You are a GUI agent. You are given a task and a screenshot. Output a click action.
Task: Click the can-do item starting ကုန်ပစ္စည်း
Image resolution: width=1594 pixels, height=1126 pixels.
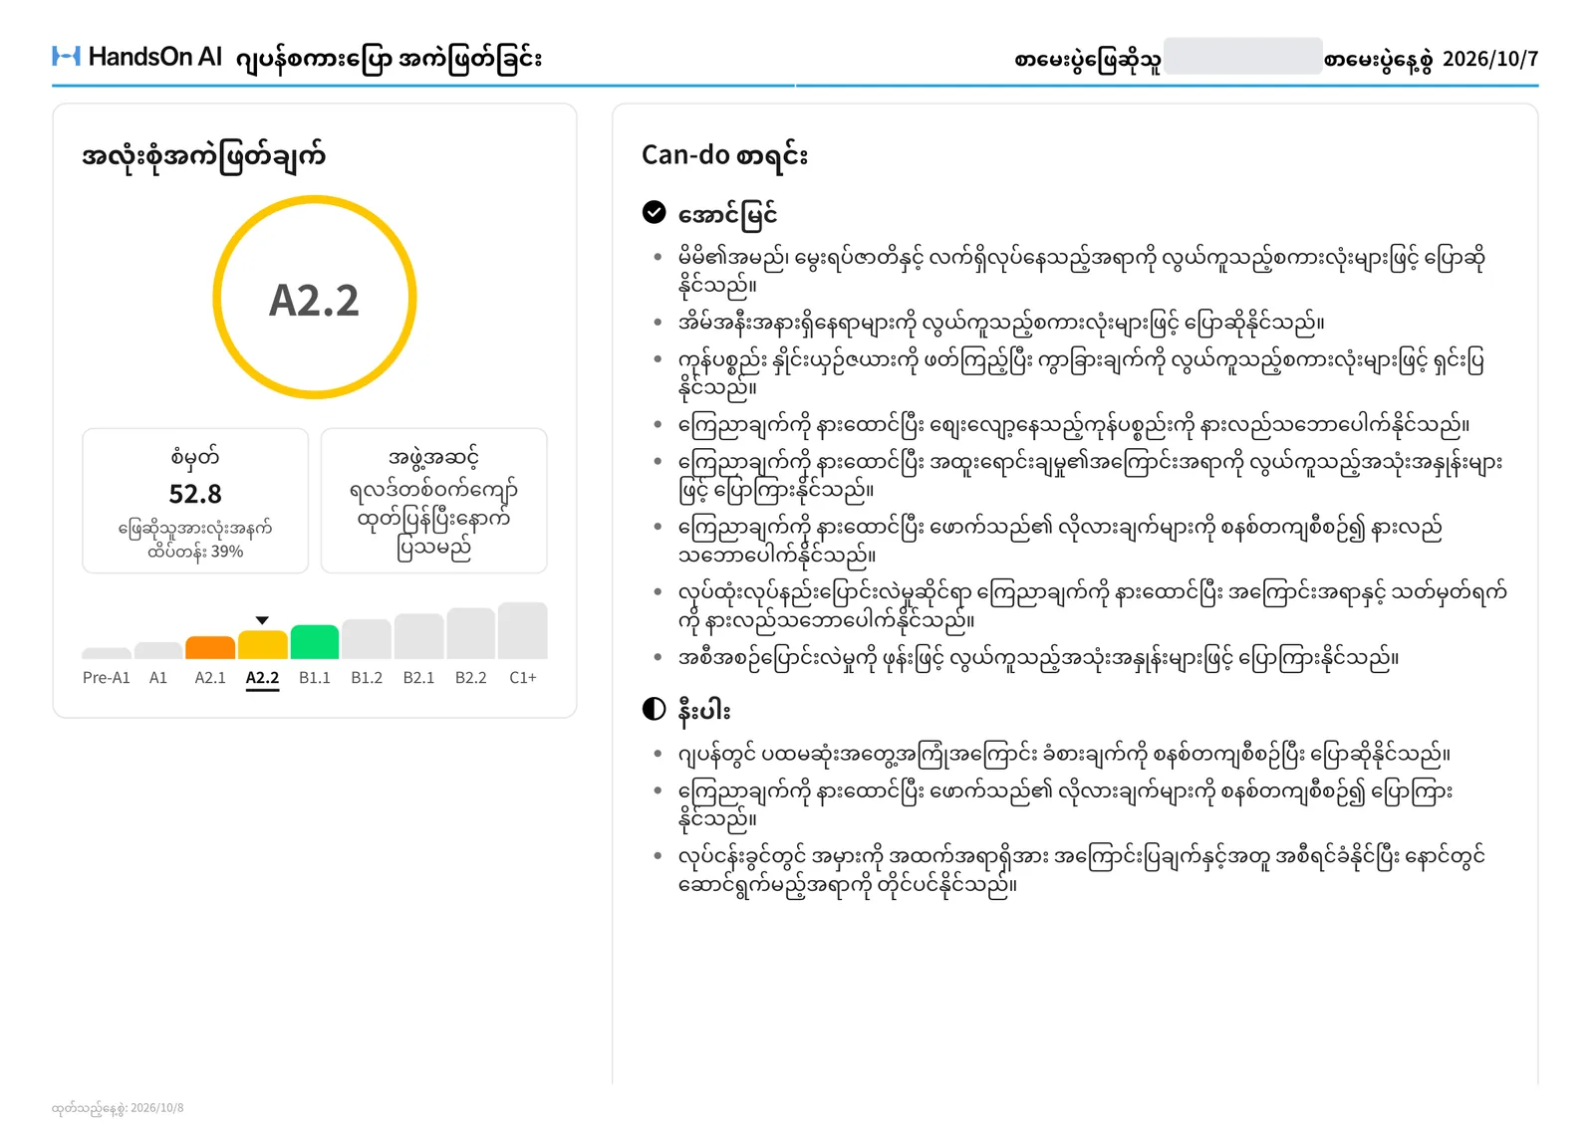[x=1081, y=373]
